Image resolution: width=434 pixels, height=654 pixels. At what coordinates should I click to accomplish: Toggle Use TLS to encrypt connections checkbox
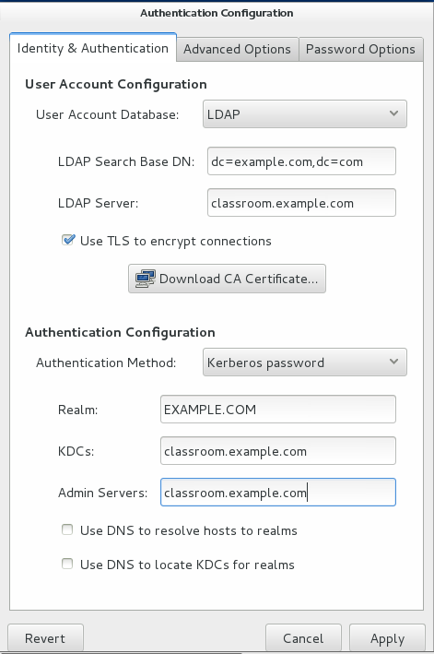pyautogui.click(x=68, y=240)
